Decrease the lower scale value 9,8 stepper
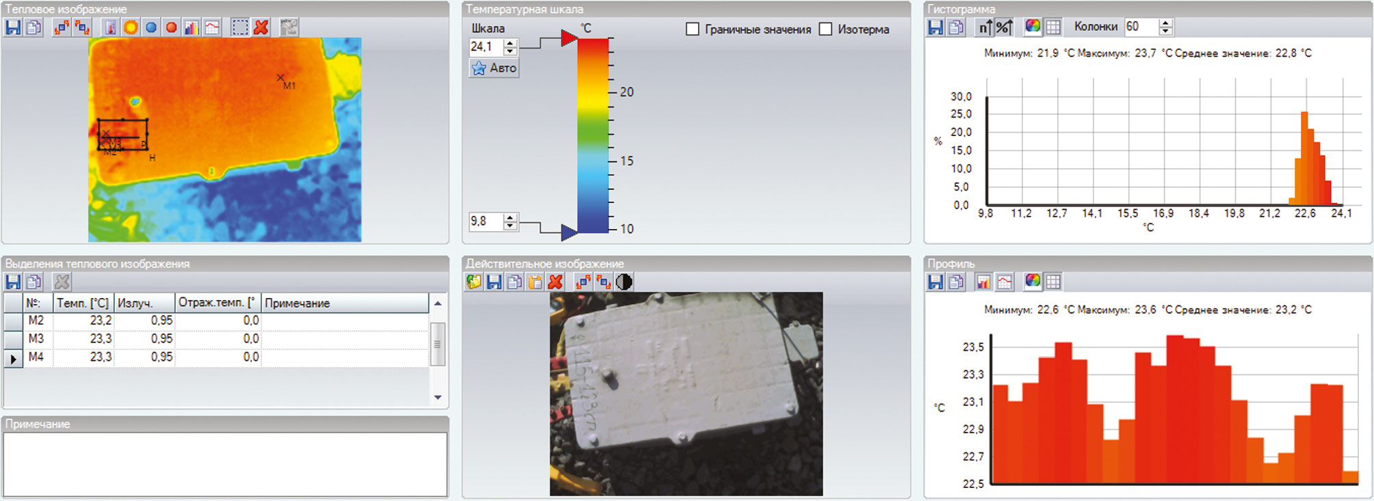Image resolution: width=1374 pixels, height=501 pixels. (510, 226)
